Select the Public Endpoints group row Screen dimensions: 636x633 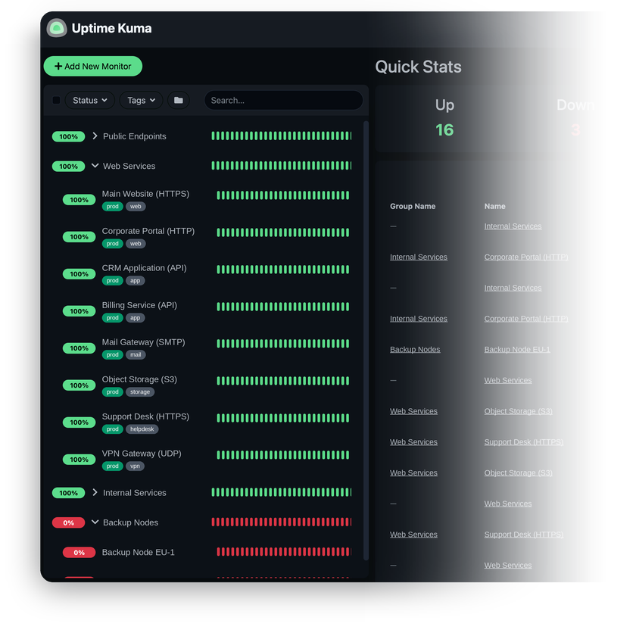(204, 136)
